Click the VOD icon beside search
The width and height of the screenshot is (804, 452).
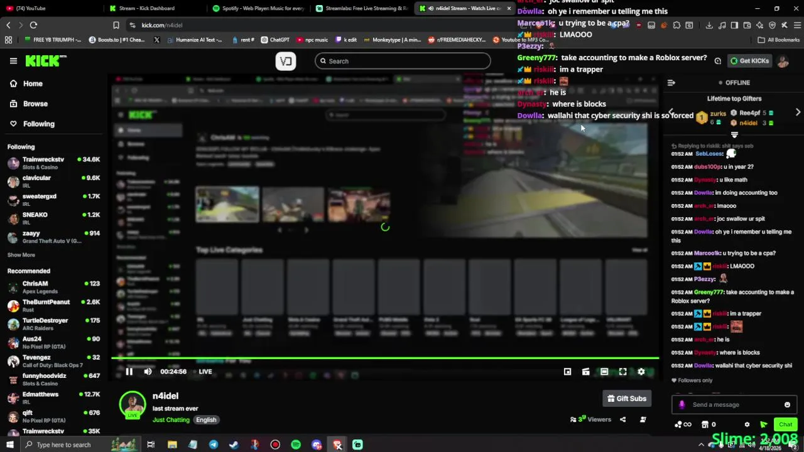[x=286, y=61]
